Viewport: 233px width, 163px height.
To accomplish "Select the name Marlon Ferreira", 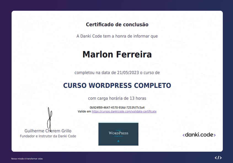I will [x=117, y=54].
